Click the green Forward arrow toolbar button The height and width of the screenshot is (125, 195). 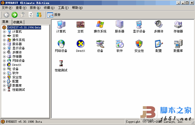point(15,15)
